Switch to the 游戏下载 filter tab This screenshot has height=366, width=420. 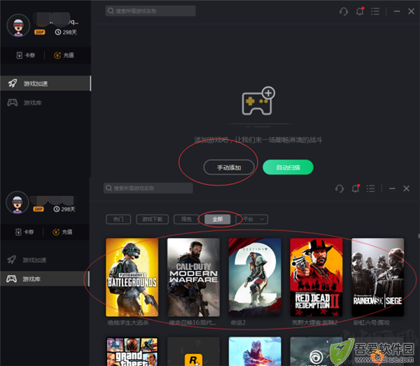(152, 219)
